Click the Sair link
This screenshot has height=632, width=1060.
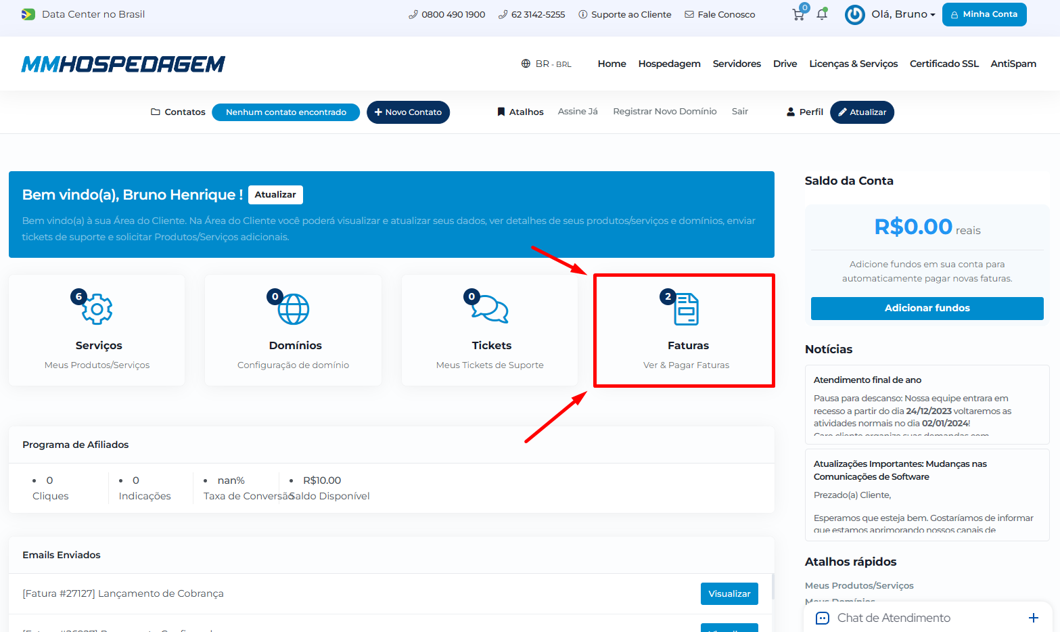click(x=740, y=112)
